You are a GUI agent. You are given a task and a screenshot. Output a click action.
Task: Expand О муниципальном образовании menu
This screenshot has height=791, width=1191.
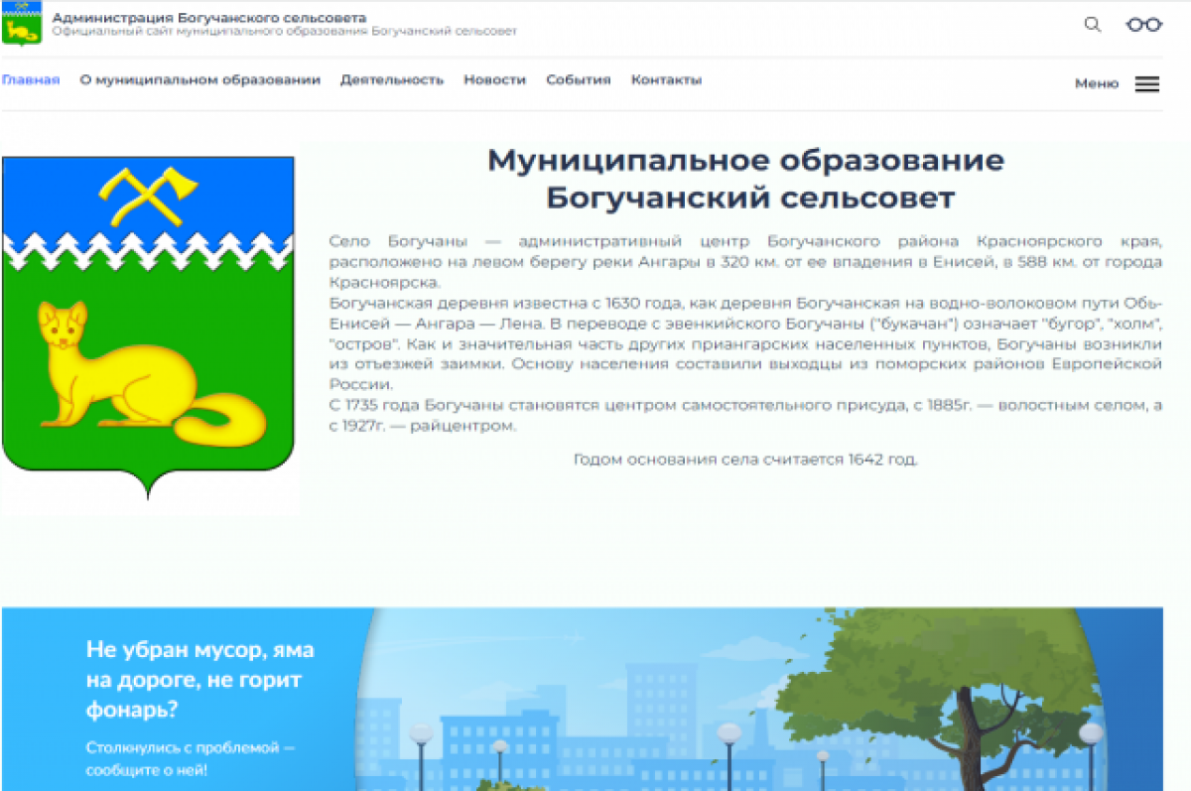point(201,79)
